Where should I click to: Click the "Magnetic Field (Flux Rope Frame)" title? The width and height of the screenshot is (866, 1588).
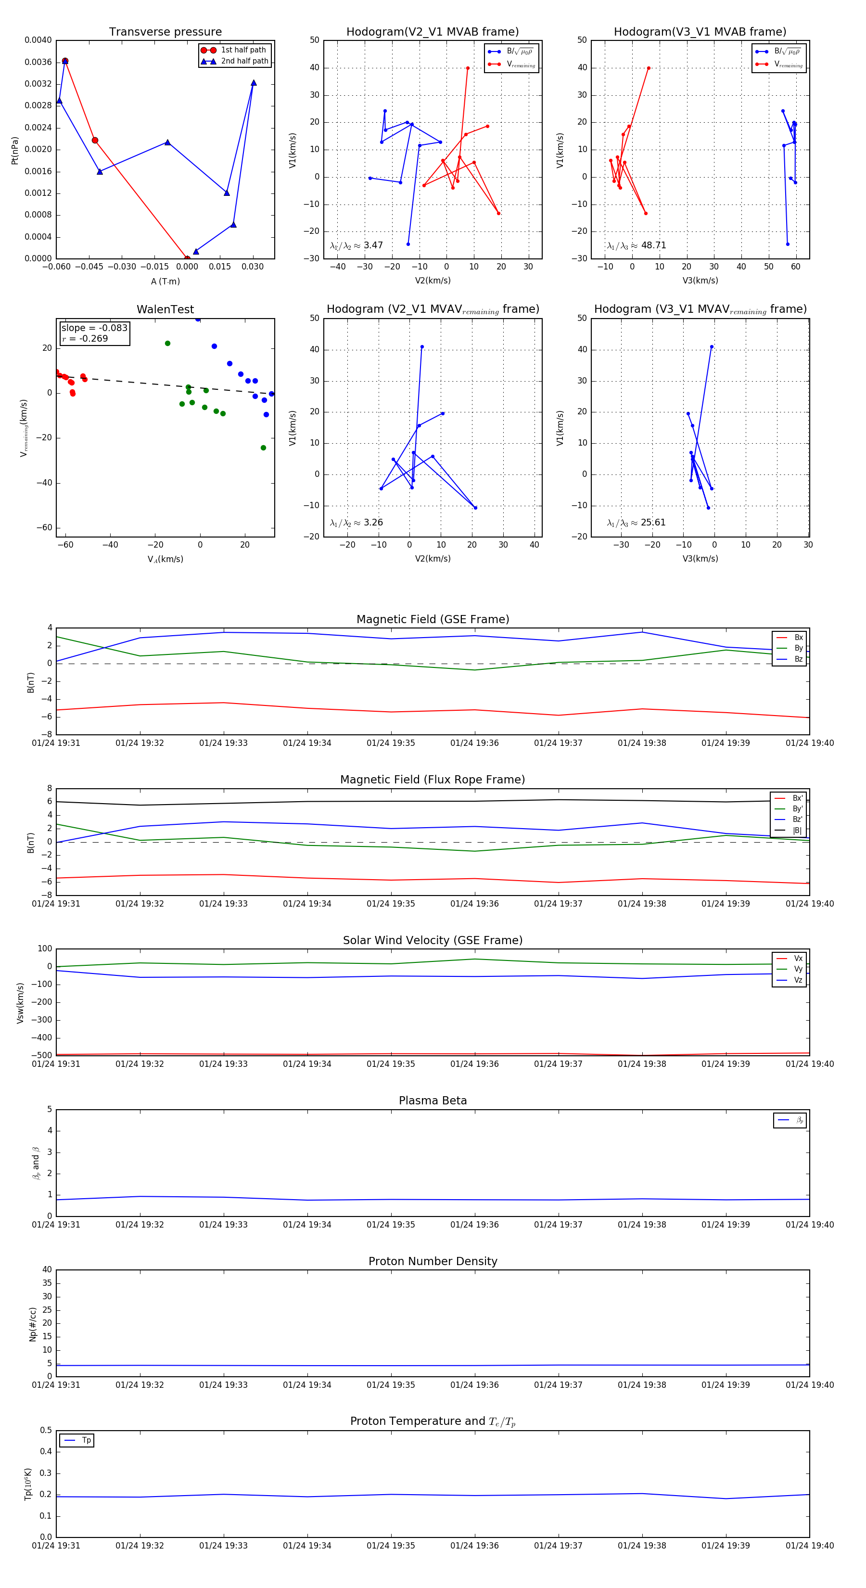pyautogui.click(x=433, y=780)
